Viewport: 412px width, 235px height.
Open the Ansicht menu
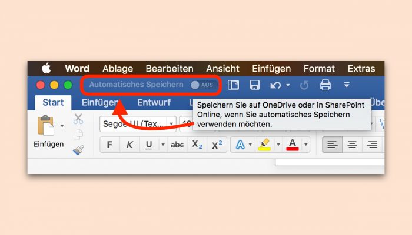click(222, 69)
